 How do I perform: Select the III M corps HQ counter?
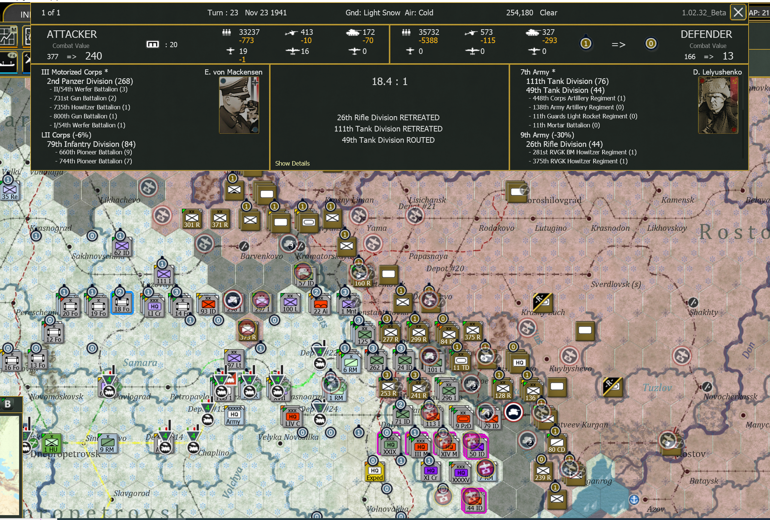click(x=420, y=447)
